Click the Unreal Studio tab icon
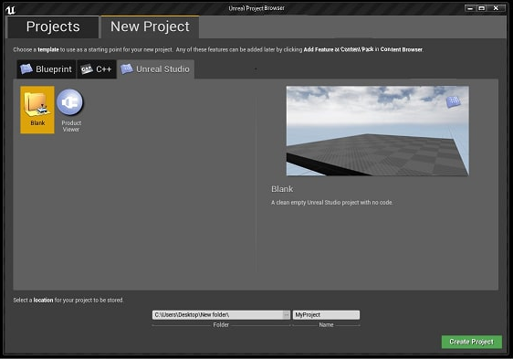 click(127, 69)
